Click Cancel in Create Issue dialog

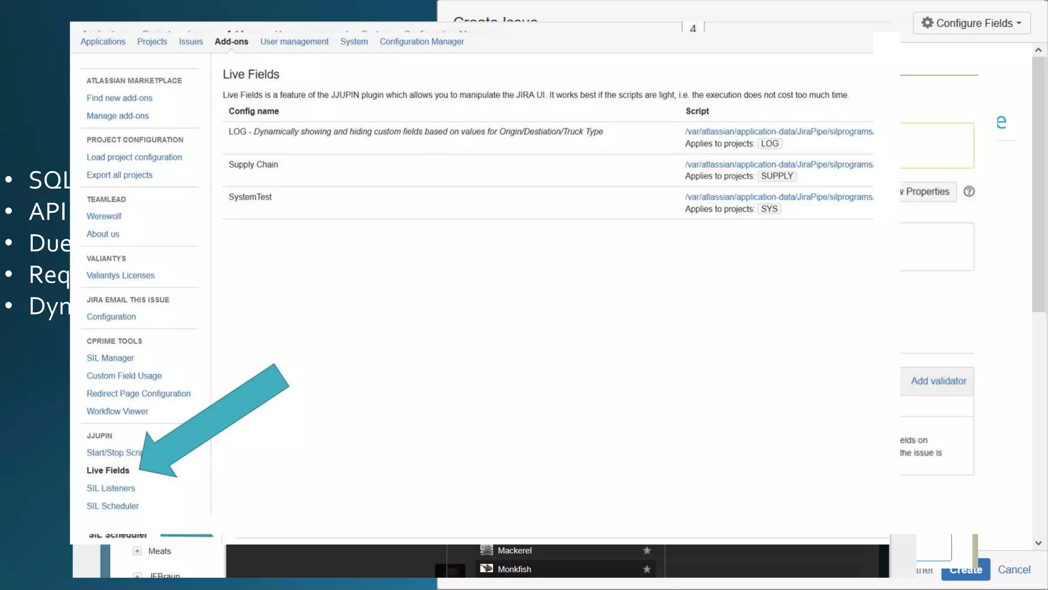[x=1014, y=570]
